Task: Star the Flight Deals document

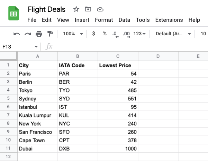Action: tap(76, 9)
